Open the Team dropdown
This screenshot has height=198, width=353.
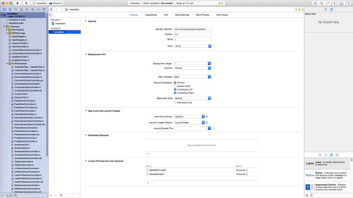tap(193, 46)
